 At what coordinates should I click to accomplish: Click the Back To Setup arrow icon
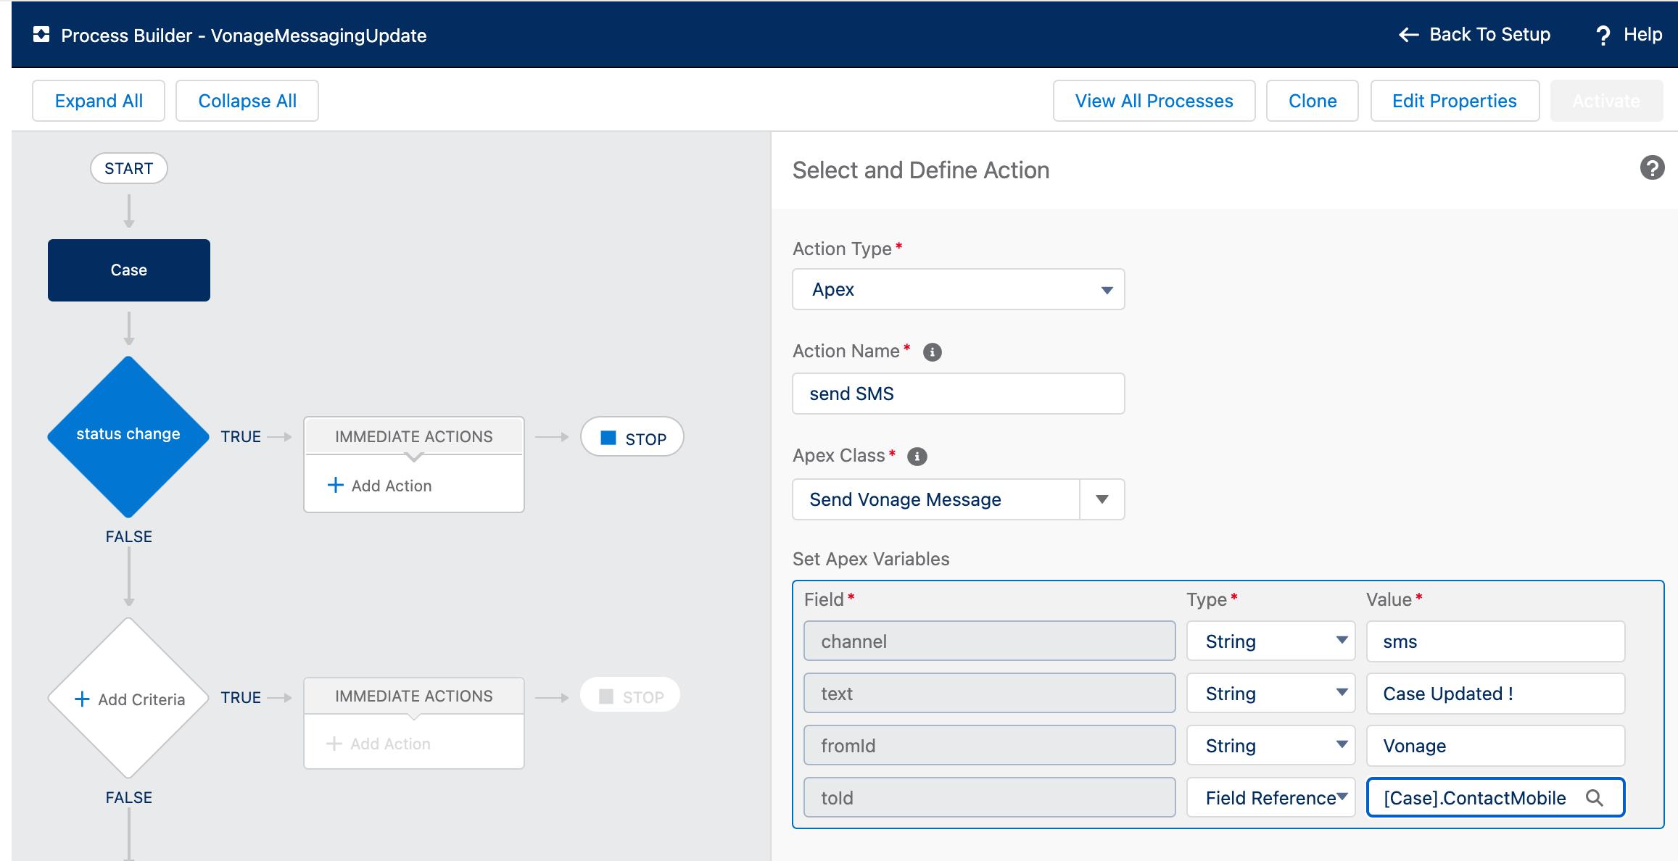click(1408, 35)
